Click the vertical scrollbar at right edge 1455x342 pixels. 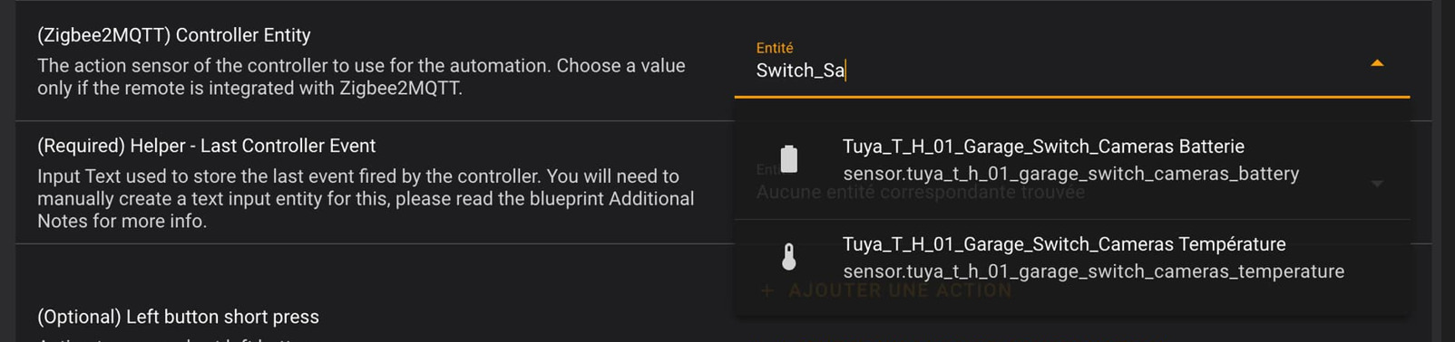coord(1443,171)
